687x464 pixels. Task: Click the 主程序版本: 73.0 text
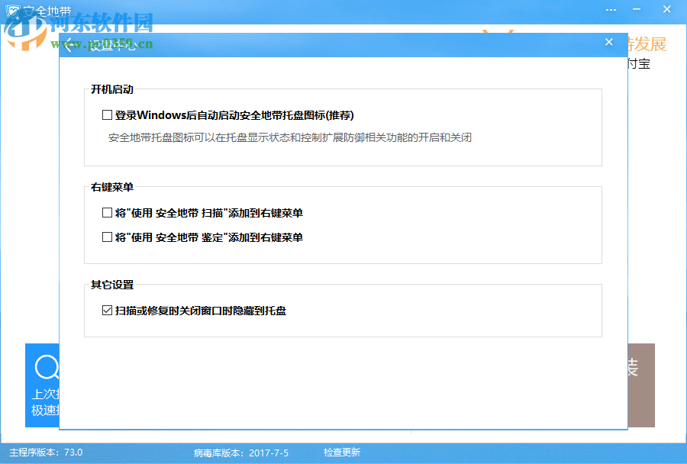46,452
